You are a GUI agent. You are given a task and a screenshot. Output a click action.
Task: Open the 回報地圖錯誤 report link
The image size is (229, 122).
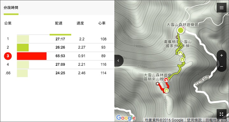pos(217,120)
